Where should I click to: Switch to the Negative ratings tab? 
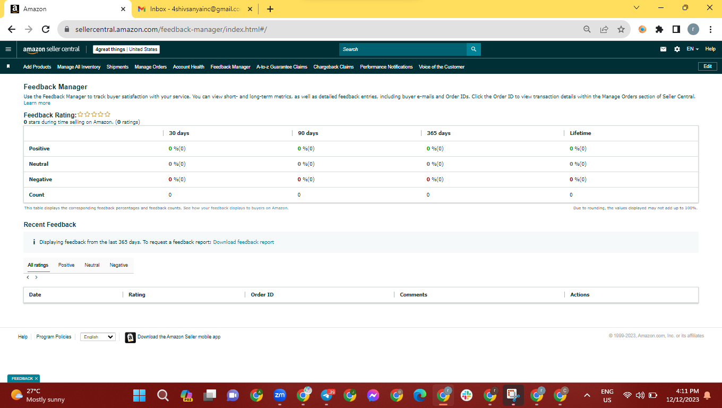(119, 265)
